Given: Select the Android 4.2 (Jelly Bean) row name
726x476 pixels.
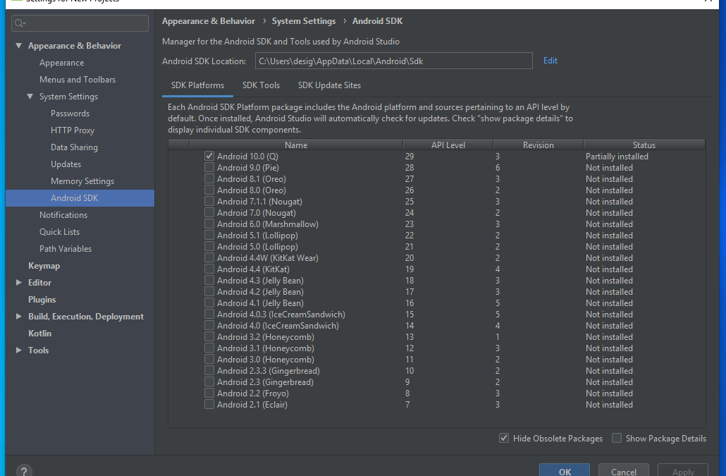Looking at the screenshot, I should [260, 292].
